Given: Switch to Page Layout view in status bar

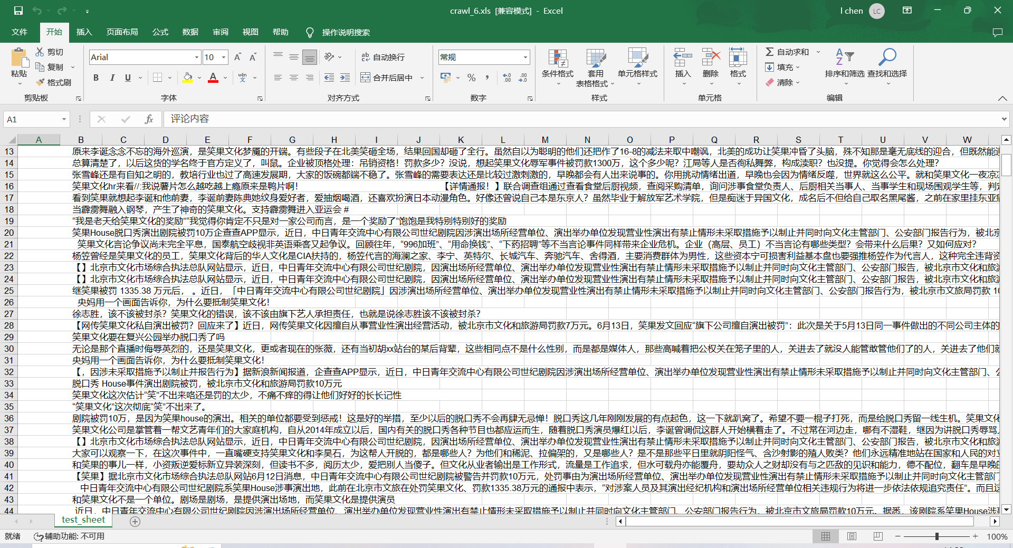Looking at the screenshot, I should pyautogui.click(x=852, y=536).
